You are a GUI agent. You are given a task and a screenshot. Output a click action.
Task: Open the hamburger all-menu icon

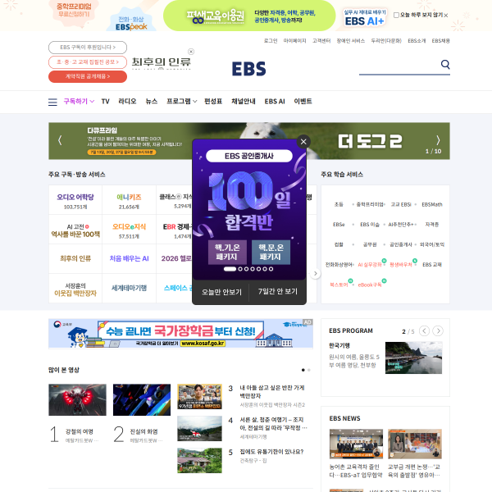tap(52, 102)
